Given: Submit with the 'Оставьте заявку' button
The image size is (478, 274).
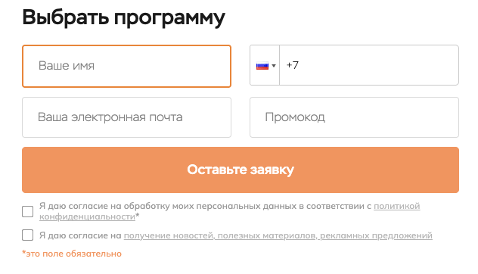Looking at the screenshot, I should point(241,170).
